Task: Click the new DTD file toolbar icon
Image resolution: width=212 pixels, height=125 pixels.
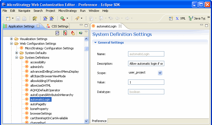Action: pos(52,18)
